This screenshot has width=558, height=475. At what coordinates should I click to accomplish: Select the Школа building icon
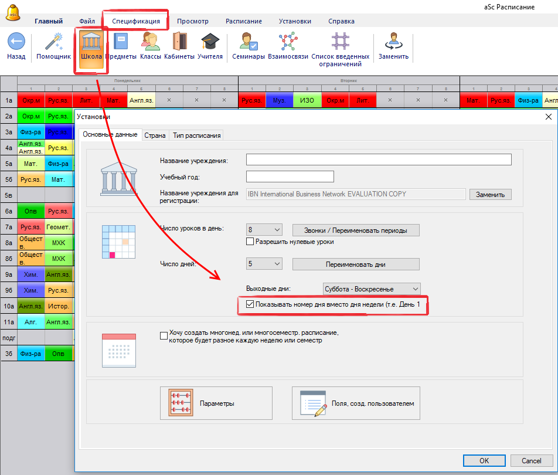91,42
